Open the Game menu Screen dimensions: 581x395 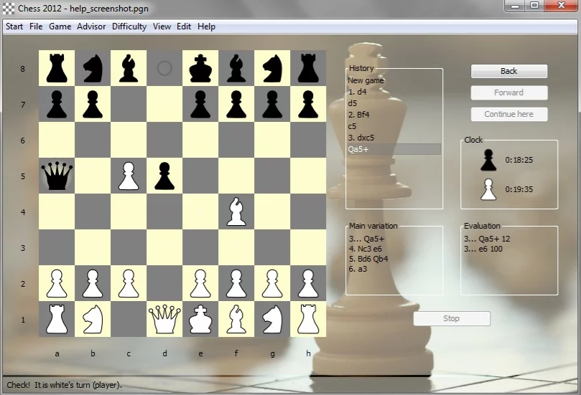60,27
